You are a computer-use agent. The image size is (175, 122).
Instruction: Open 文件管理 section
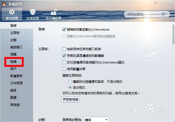coord(16,83)
